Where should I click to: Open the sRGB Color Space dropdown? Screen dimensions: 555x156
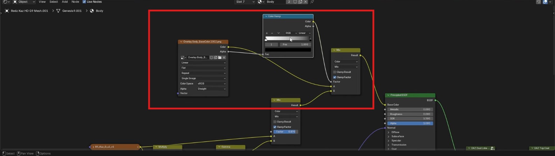click(x=211, y=84)
